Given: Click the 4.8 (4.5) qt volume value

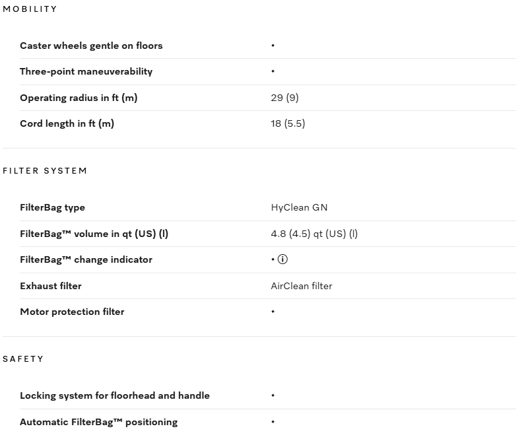Looking at the screenshot, I should tap(314, 234).
